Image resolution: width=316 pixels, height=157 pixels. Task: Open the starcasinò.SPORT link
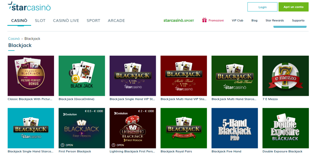pyautogui.click(x=179, y=20)
